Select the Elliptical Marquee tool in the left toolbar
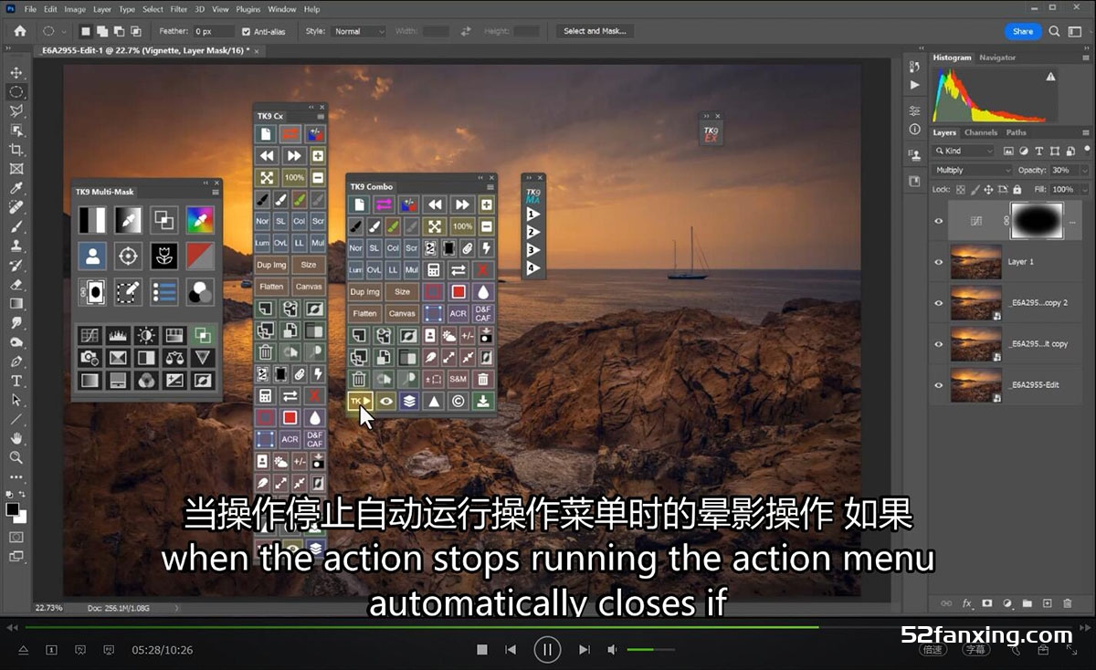 tap(16, 91)
